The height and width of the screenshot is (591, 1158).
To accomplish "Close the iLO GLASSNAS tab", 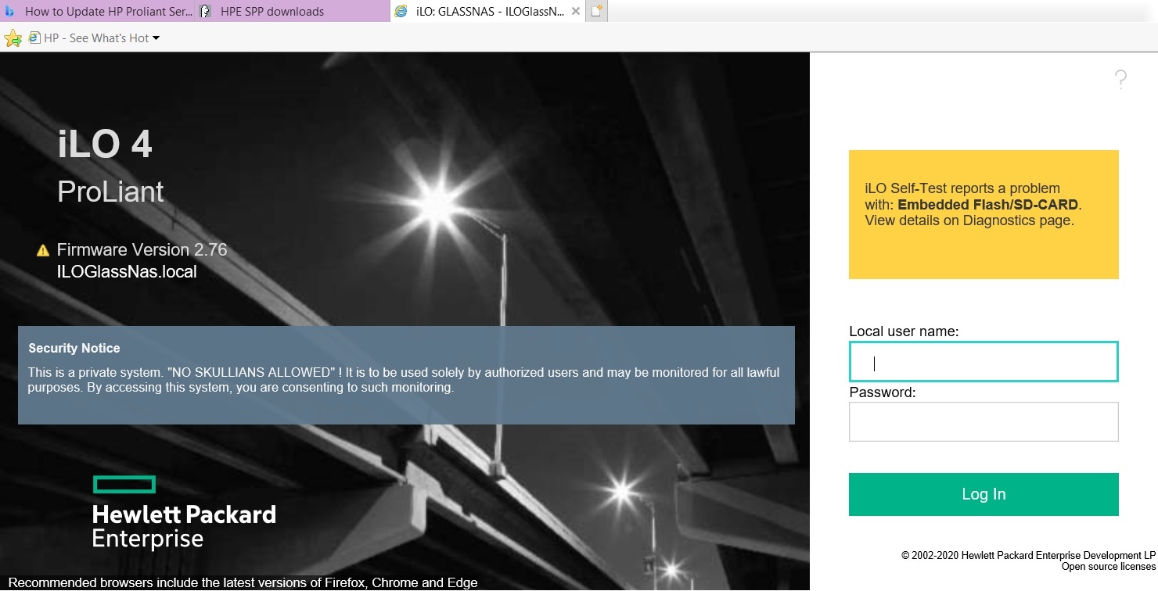I will 576,12.
